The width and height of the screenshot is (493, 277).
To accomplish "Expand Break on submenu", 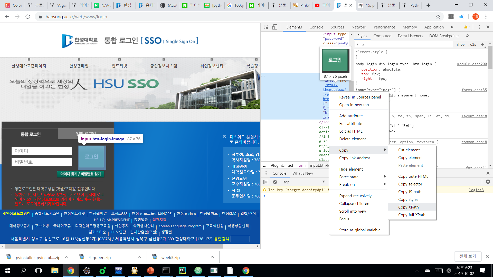I will [359, 184].
